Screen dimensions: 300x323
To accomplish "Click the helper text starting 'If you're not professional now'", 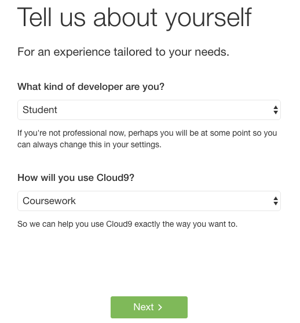I will point(147,139).
